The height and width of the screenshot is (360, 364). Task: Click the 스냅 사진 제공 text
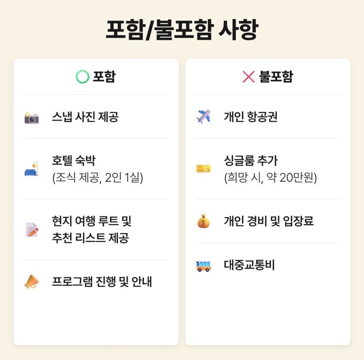click(x=85, y=117)
